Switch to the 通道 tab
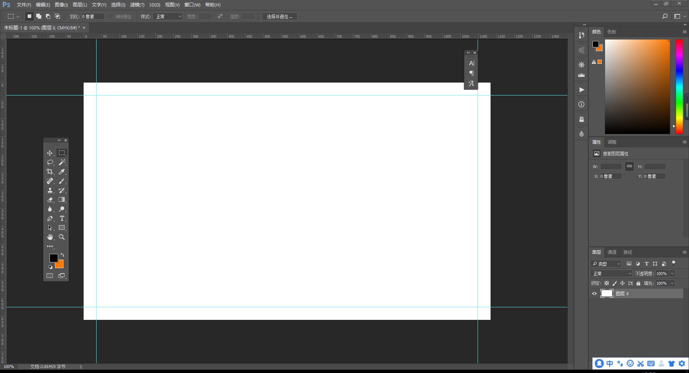Viewport: 689px width, 373px height. pyautogui.click(x=612, y=252)
